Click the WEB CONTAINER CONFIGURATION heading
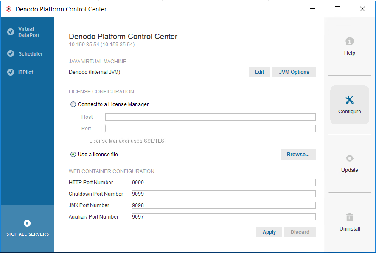The width and height of the screenshot is (376, 253). 112,171
